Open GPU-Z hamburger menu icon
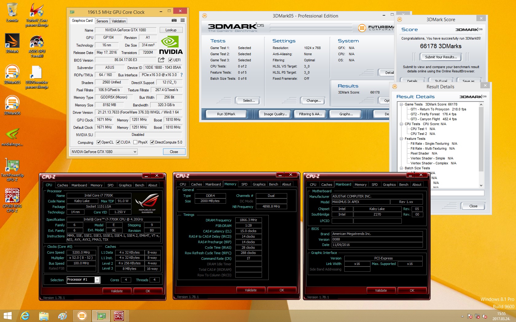This screenshot has width=516, height=322. pyautogui.click(x=182, y=21)
